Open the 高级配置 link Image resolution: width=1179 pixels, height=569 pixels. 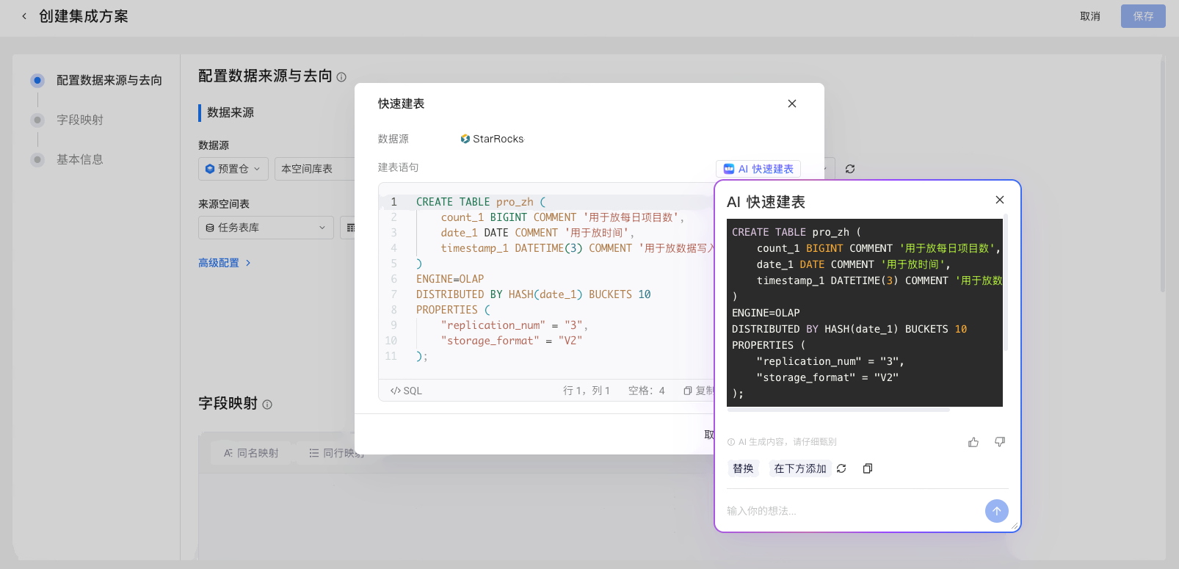[x=225, y=263]
